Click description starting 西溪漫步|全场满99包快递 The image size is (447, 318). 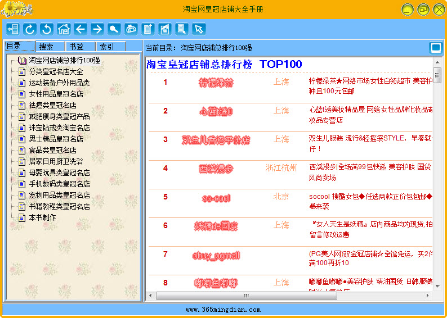[370, 172]
